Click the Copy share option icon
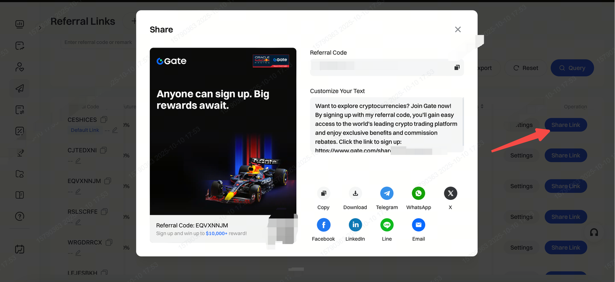Image resolution: width=615 pixels, height=282 pixels. (x=323, y=193)
